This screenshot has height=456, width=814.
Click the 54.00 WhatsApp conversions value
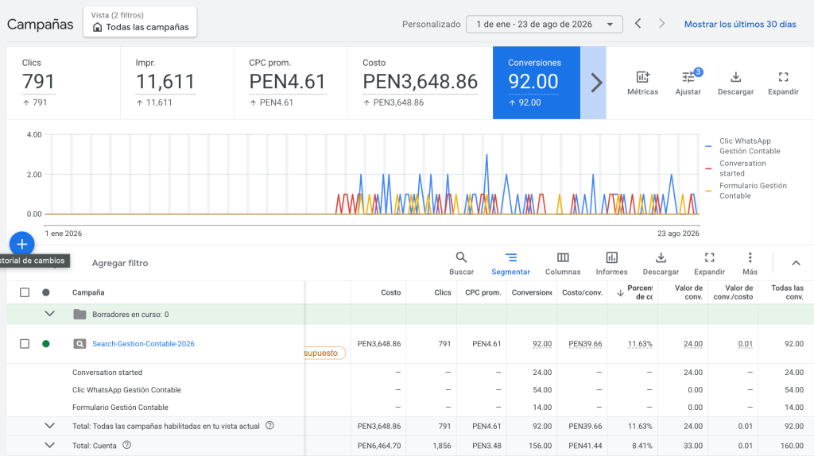pos(542,390)
